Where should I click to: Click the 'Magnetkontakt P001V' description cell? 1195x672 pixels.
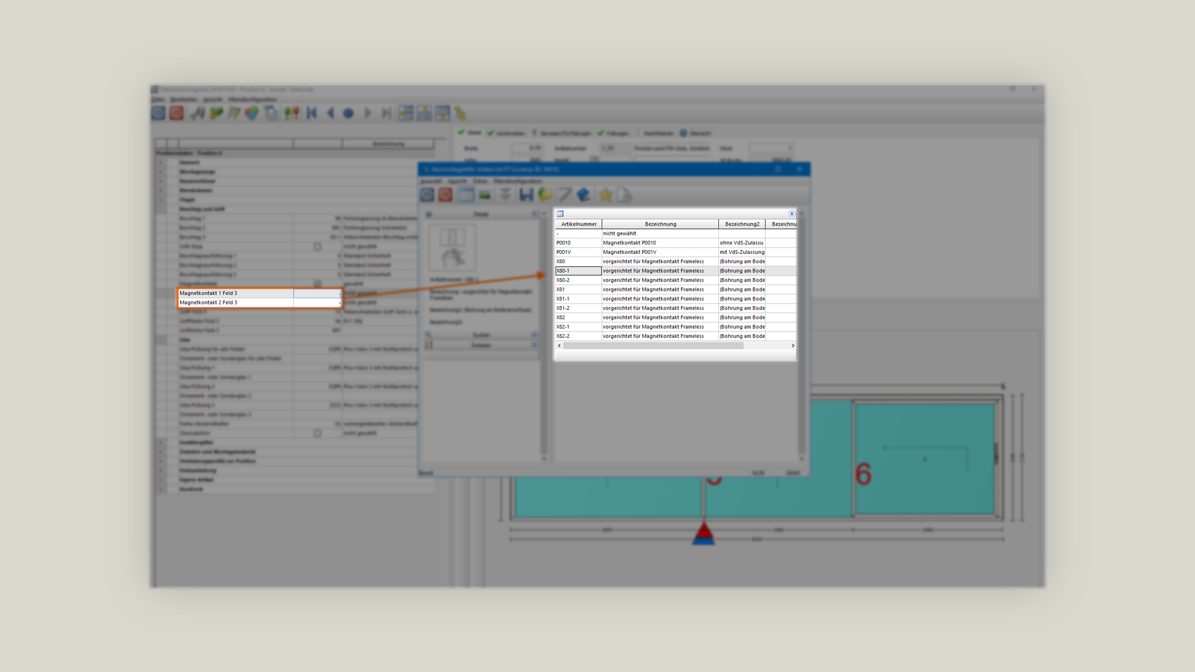tap(660, 252)
